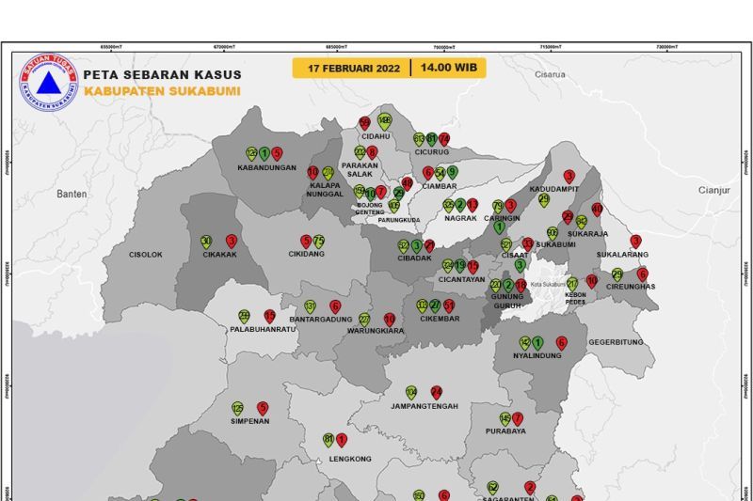Click the Kota Sukabumi area on map
The width and height of the screenshot is (753, 501).
tap(548, 284)
